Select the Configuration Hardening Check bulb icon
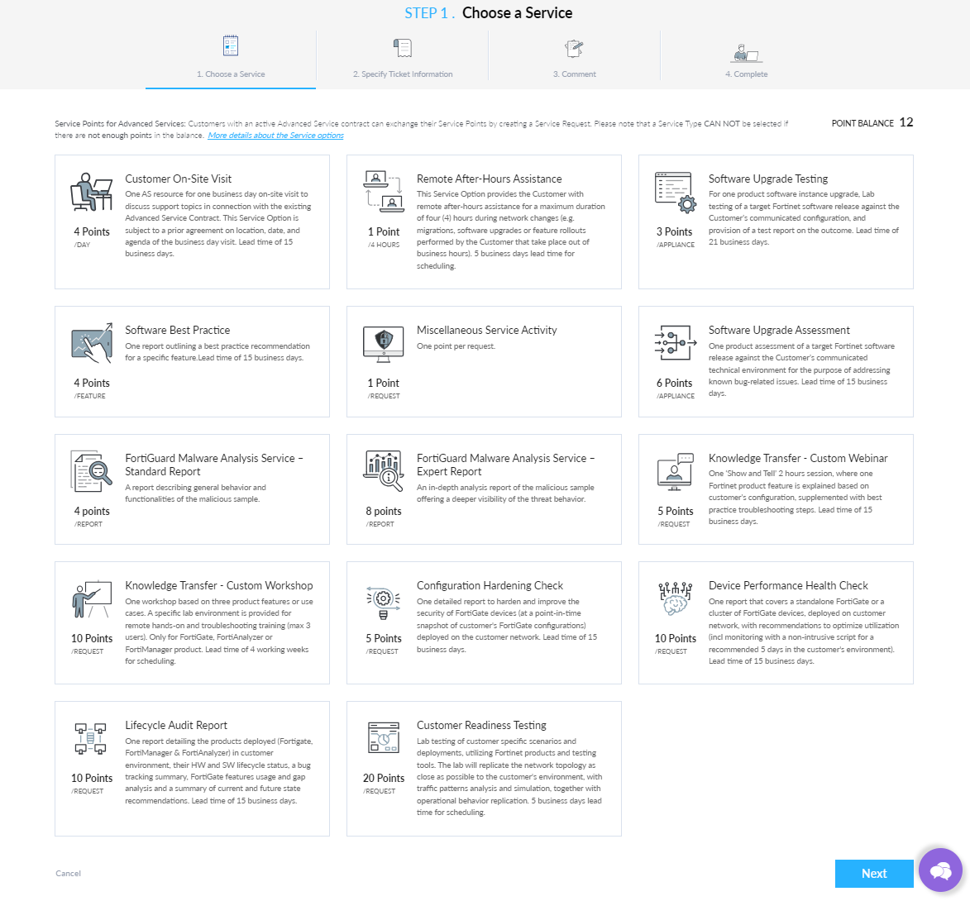Viewport: 970px width, 901px height. tap(383, 598)
